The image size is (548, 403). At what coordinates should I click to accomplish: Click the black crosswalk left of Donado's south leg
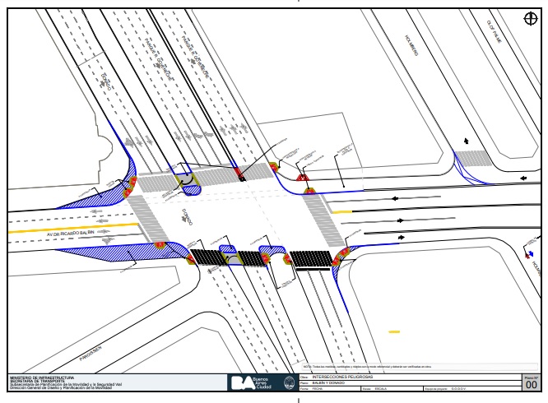tap(207, 257)
